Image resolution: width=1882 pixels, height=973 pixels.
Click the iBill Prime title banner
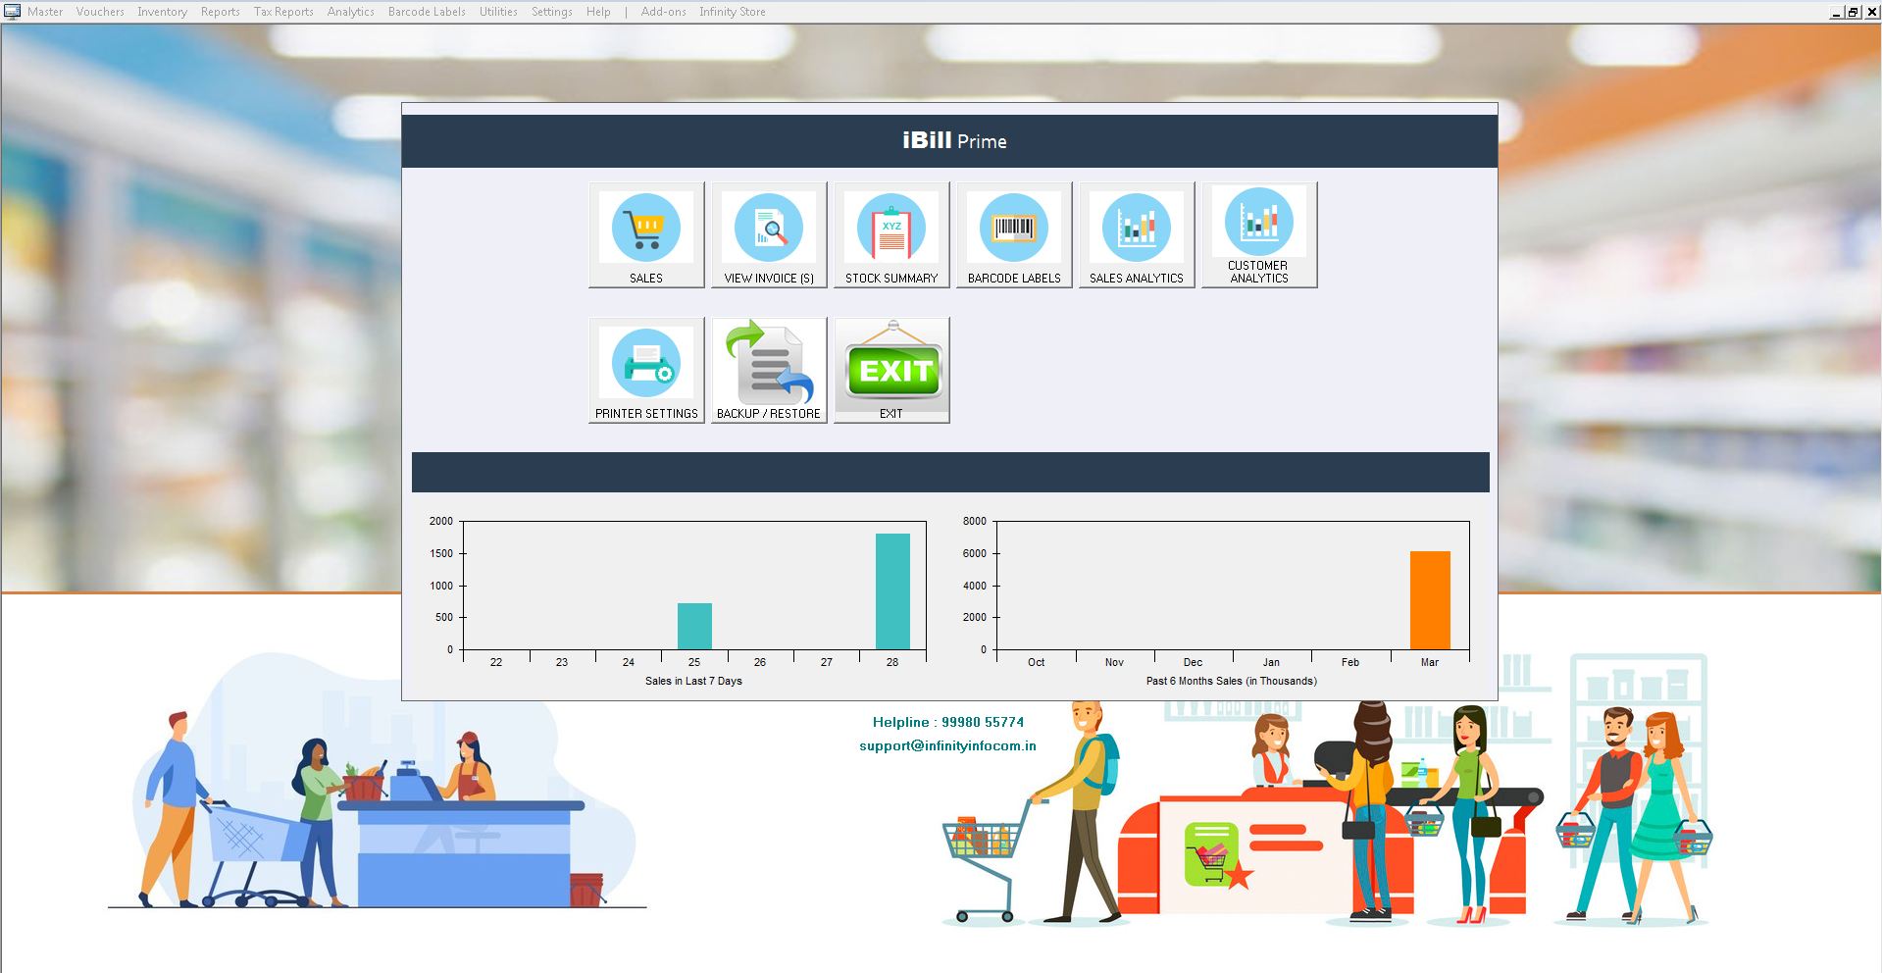[949, 141]
